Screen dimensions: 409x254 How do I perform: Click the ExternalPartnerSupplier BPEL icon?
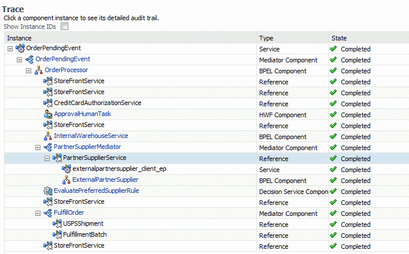click(67, 180)
